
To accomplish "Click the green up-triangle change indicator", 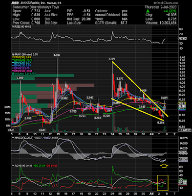I will (x=148, y=11).
